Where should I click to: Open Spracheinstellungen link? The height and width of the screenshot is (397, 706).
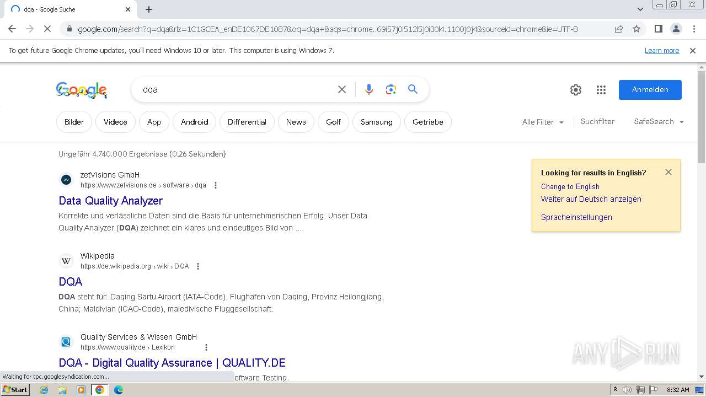(576, 217)
